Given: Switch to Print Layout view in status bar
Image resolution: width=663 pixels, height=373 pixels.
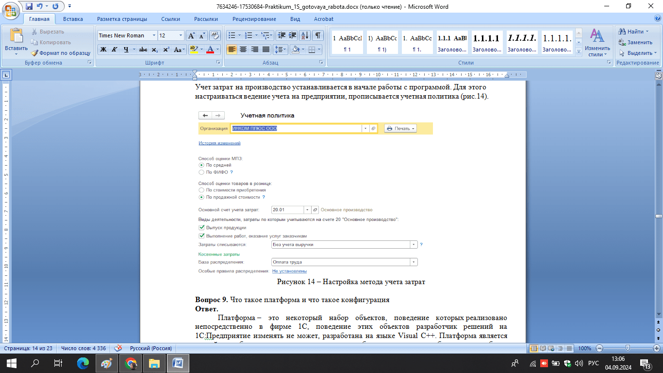Looking at the screenshot, I should pyautogui.click(x=534, y=348).
